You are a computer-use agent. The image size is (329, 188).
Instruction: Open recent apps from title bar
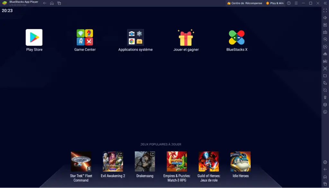tap(59, 3)
